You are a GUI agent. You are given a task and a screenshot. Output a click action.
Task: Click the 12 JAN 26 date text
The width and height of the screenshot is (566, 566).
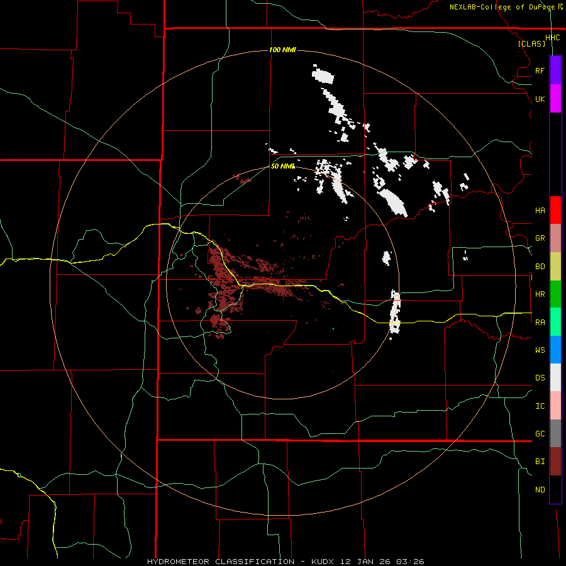[365, 562]
